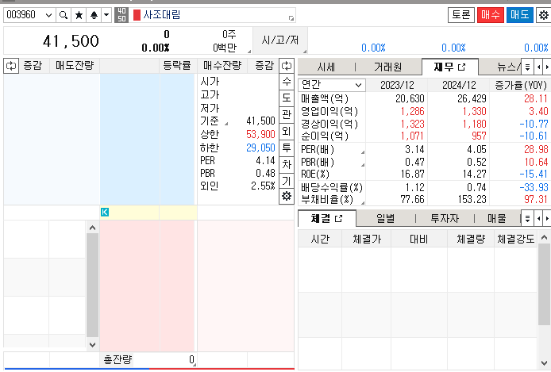Screen dimensions: 551x372
Task: Click the 도 side button
Action: [287, 98]
